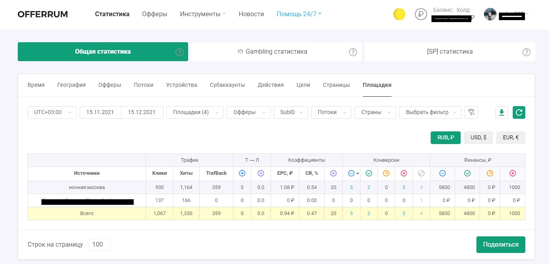Sort table by TrafBack column header
Screen dimensions: 549x264
coord(217,173)
